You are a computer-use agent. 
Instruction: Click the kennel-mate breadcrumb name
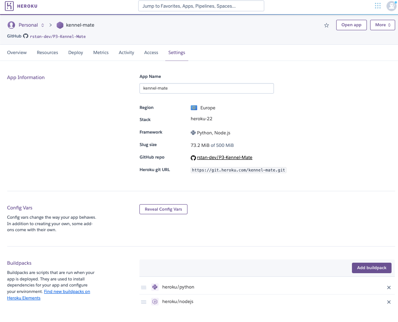coord(80,25)
